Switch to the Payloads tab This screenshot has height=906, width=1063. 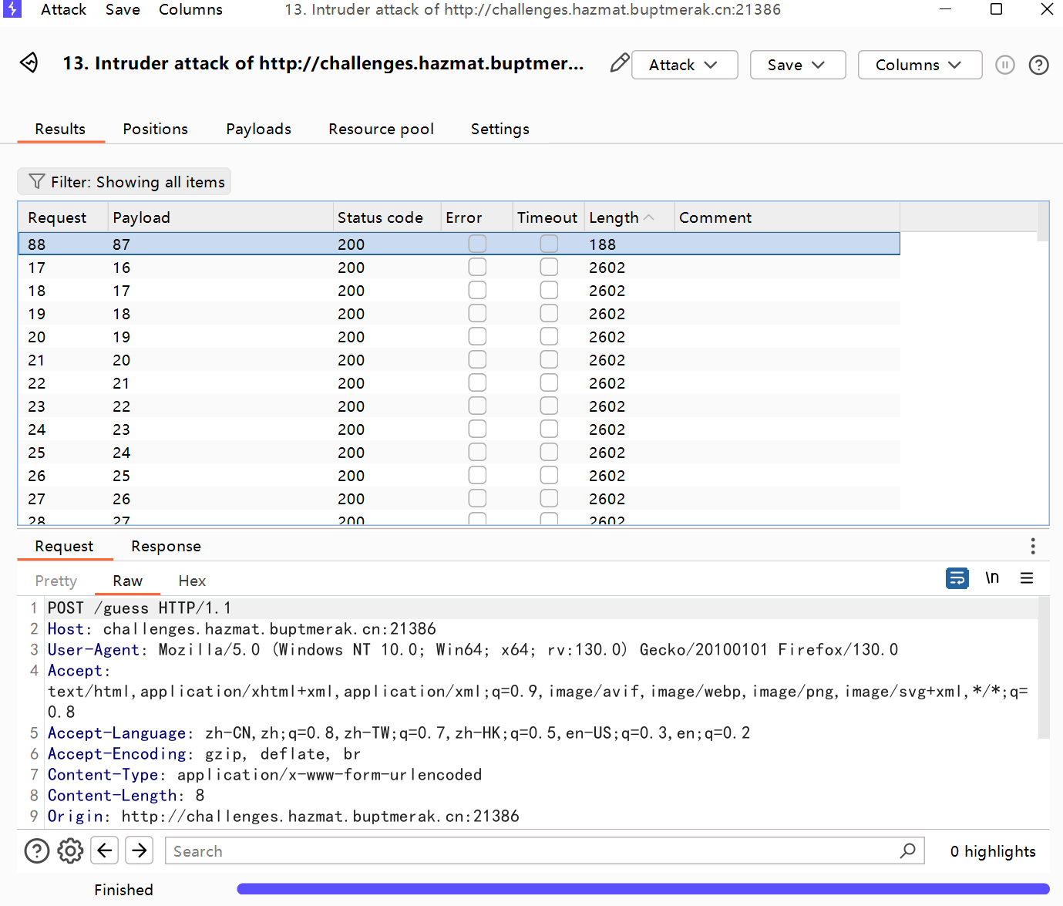[x=258, y=129]
